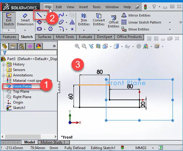Open the DisplayManager tab
Screen dimensions: 183x151
[x=38, y=46]
